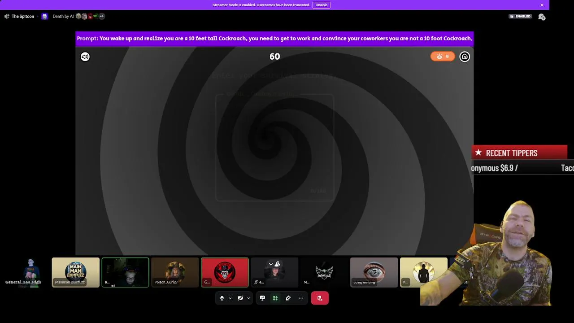
Task: Expand microphone input options arrow
Action: tap(230, 298)
